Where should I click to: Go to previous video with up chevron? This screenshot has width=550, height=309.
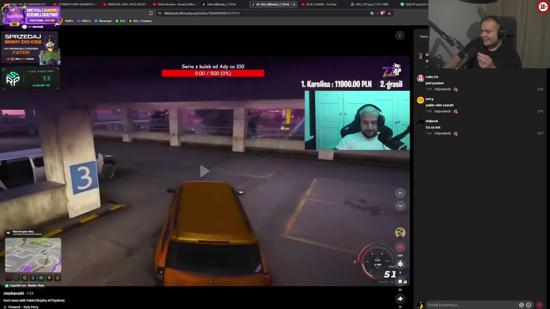pos(400,193)
